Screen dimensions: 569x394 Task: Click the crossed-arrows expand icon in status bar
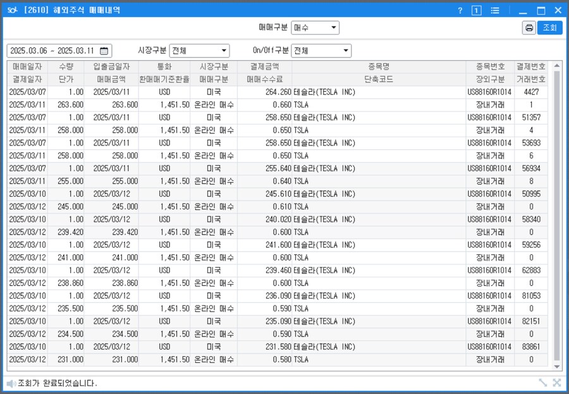click(x=556, y=383)
